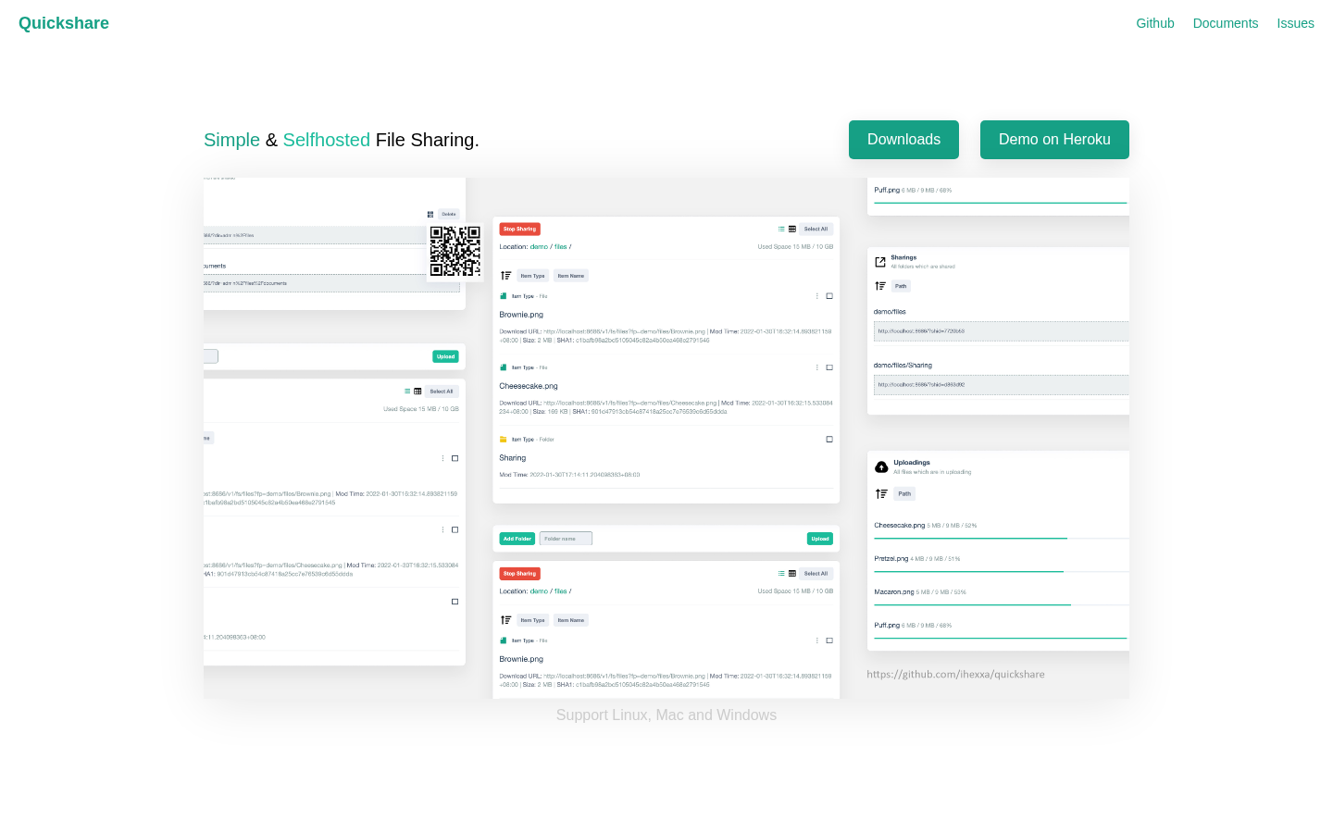1333x833 pixels.
Task: Click the Folder name input field
Action: point(566,539)
